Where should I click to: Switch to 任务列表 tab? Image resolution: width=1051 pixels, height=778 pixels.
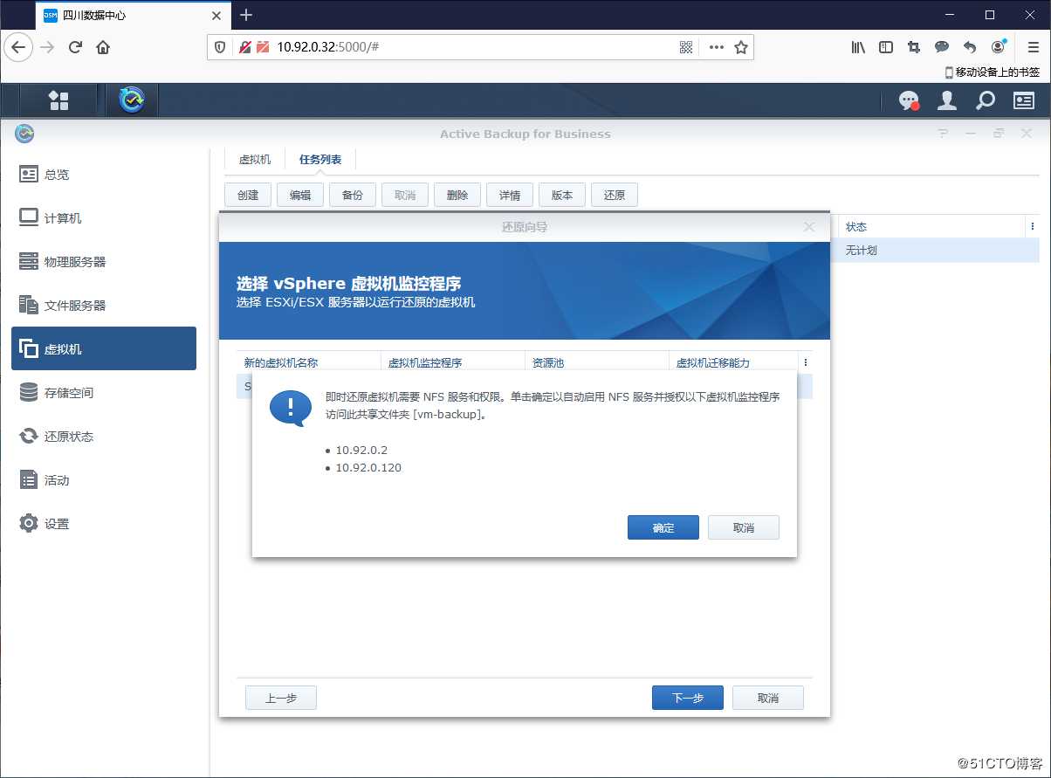(320, 160)
